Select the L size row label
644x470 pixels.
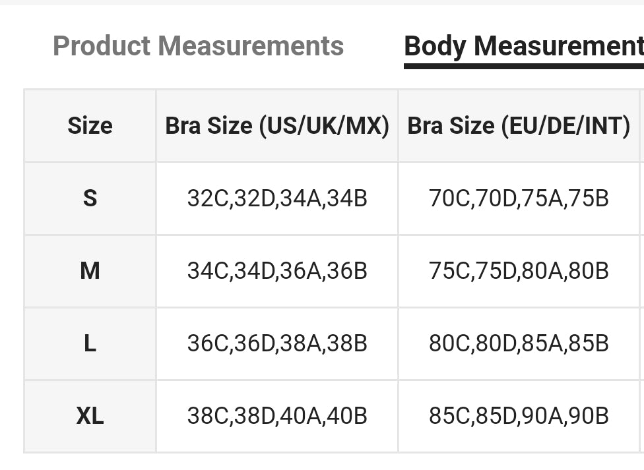pyautogui.click(x=90, y=343)
